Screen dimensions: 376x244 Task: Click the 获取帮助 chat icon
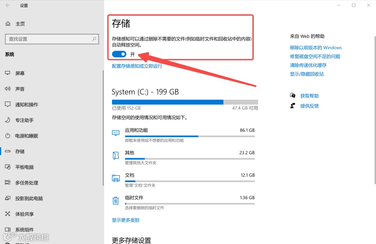pos(292,96)
